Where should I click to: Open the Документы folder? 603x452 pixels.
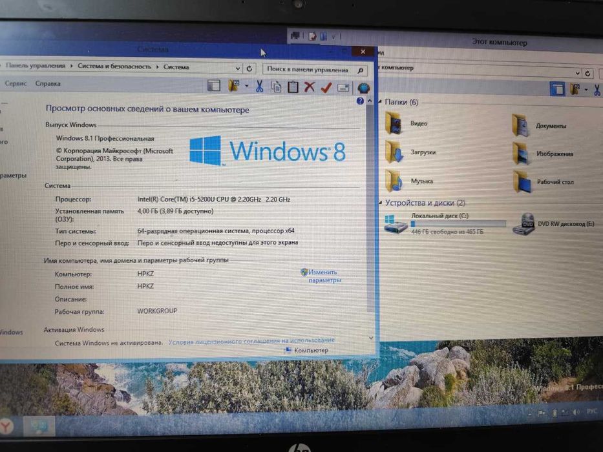point(539,125)
